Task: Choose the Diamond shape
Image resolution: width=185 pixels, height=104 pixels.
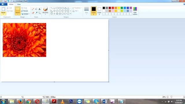Action: 54,11
